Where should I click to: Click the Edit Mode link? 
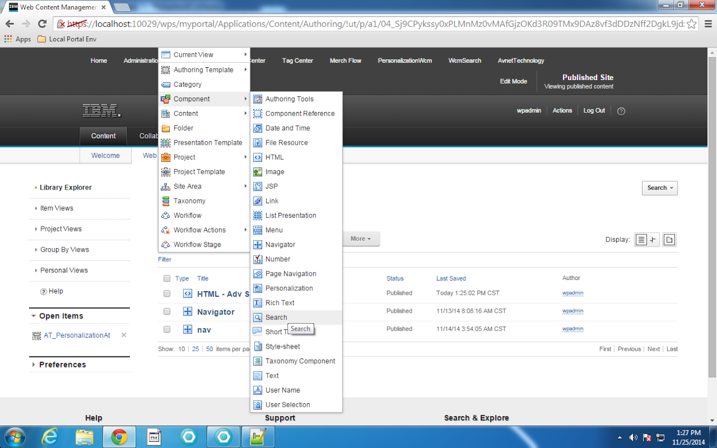click(514, 81)
